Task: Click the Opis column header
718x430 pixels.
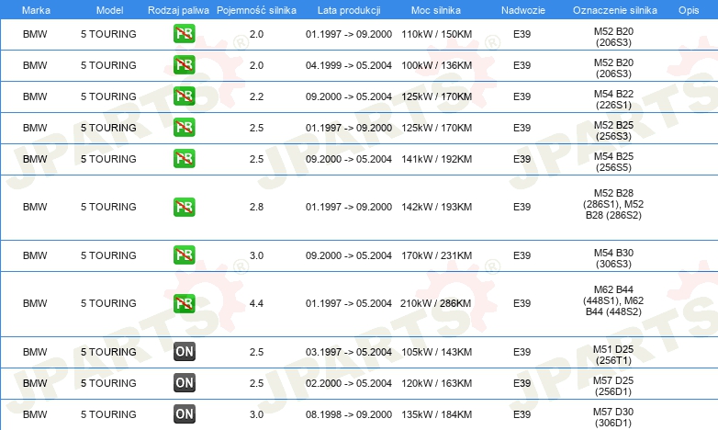Action: [x=689, y=10]
